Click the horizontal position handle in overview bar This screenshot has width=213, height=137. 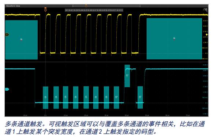pyautogui.click(x=86, y=6)
